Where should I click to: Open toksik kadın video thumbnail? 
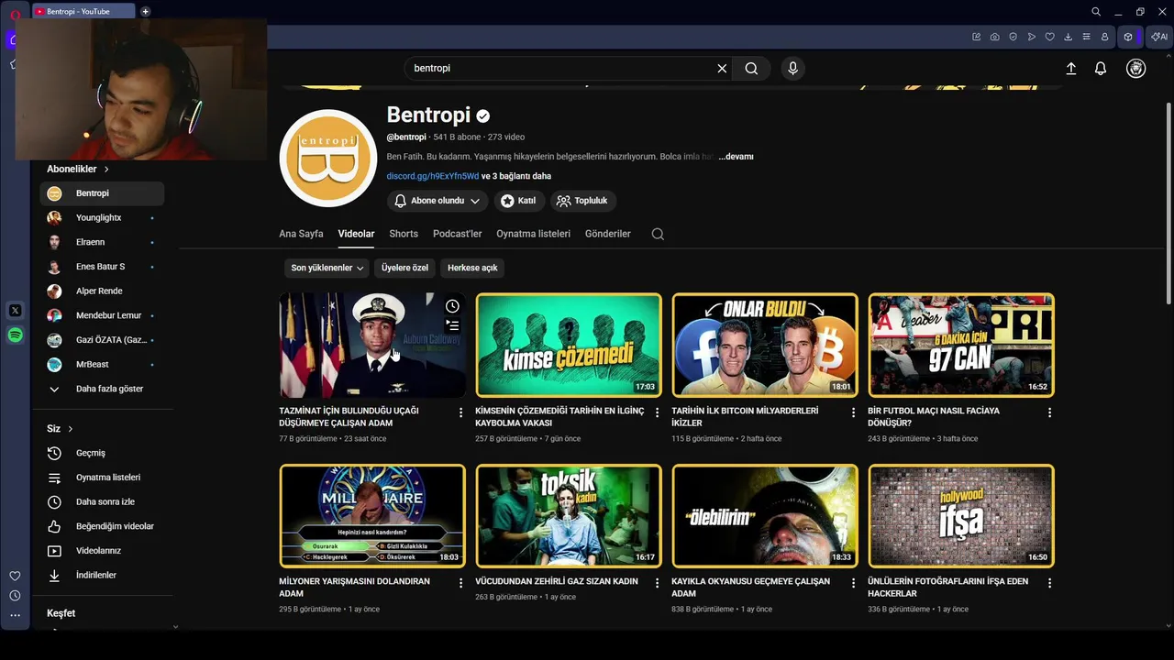(x=569, y=516)
